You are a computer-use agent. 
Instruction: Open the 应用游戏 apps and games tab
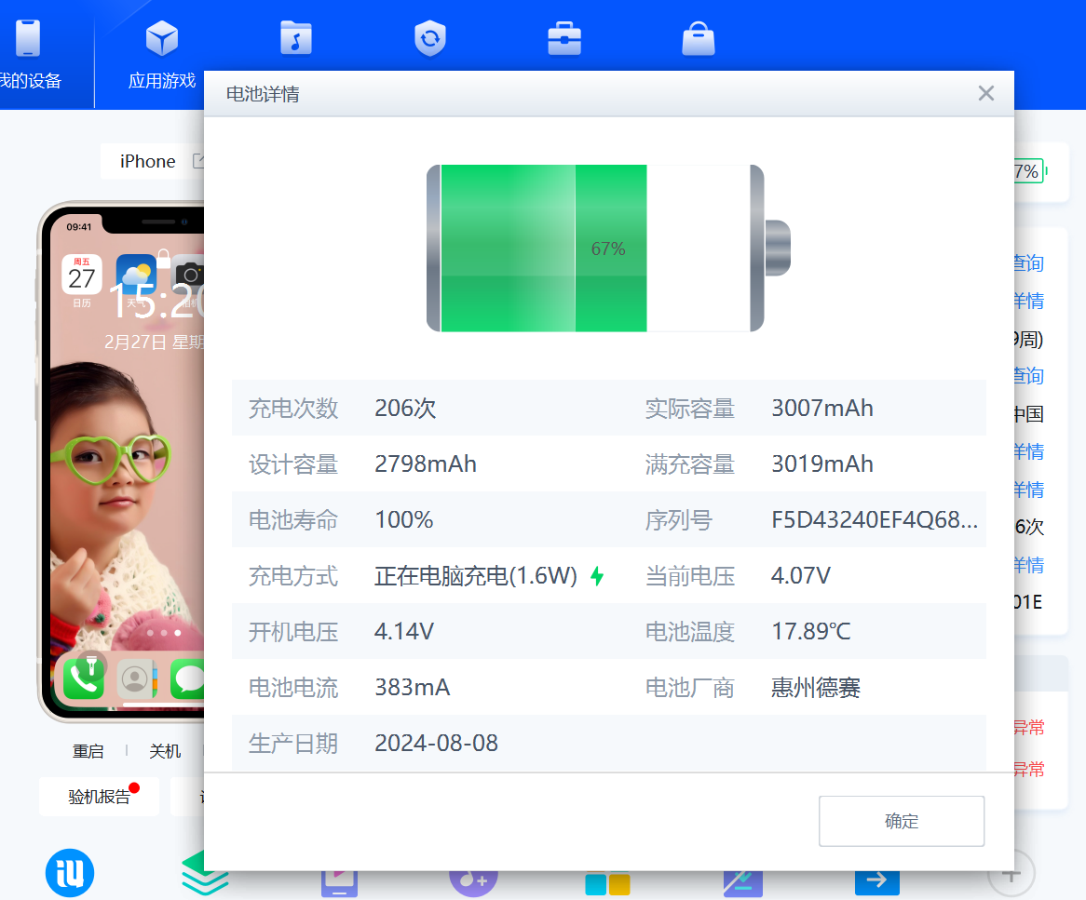click(162, 54)
